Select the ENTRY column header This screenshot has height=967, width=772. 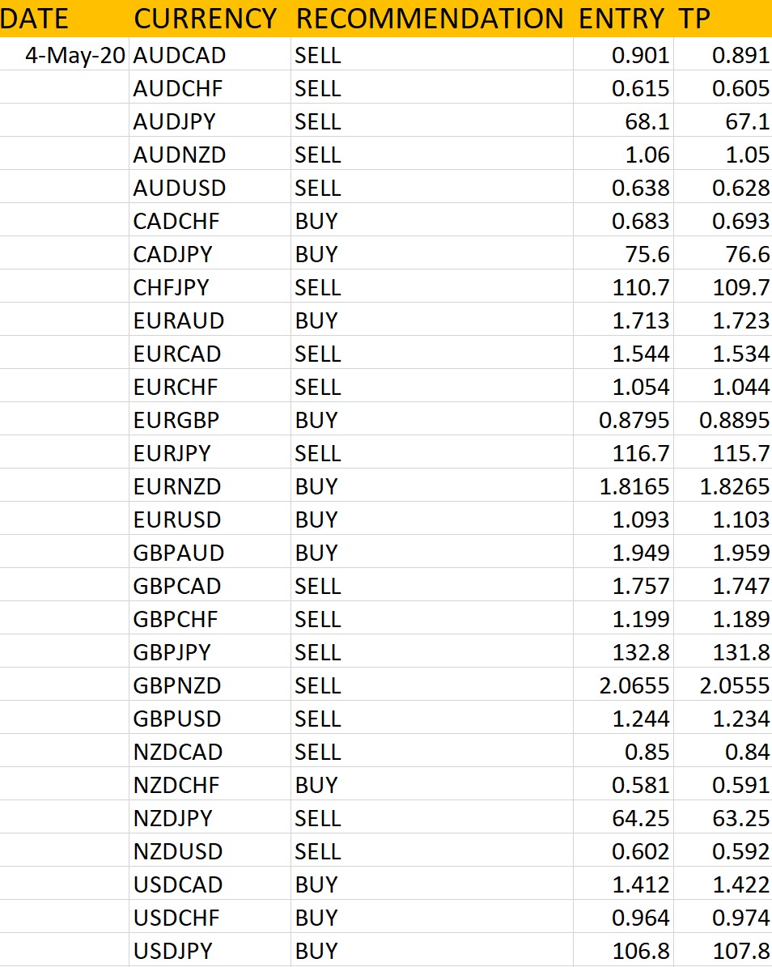tap(621, 19)
